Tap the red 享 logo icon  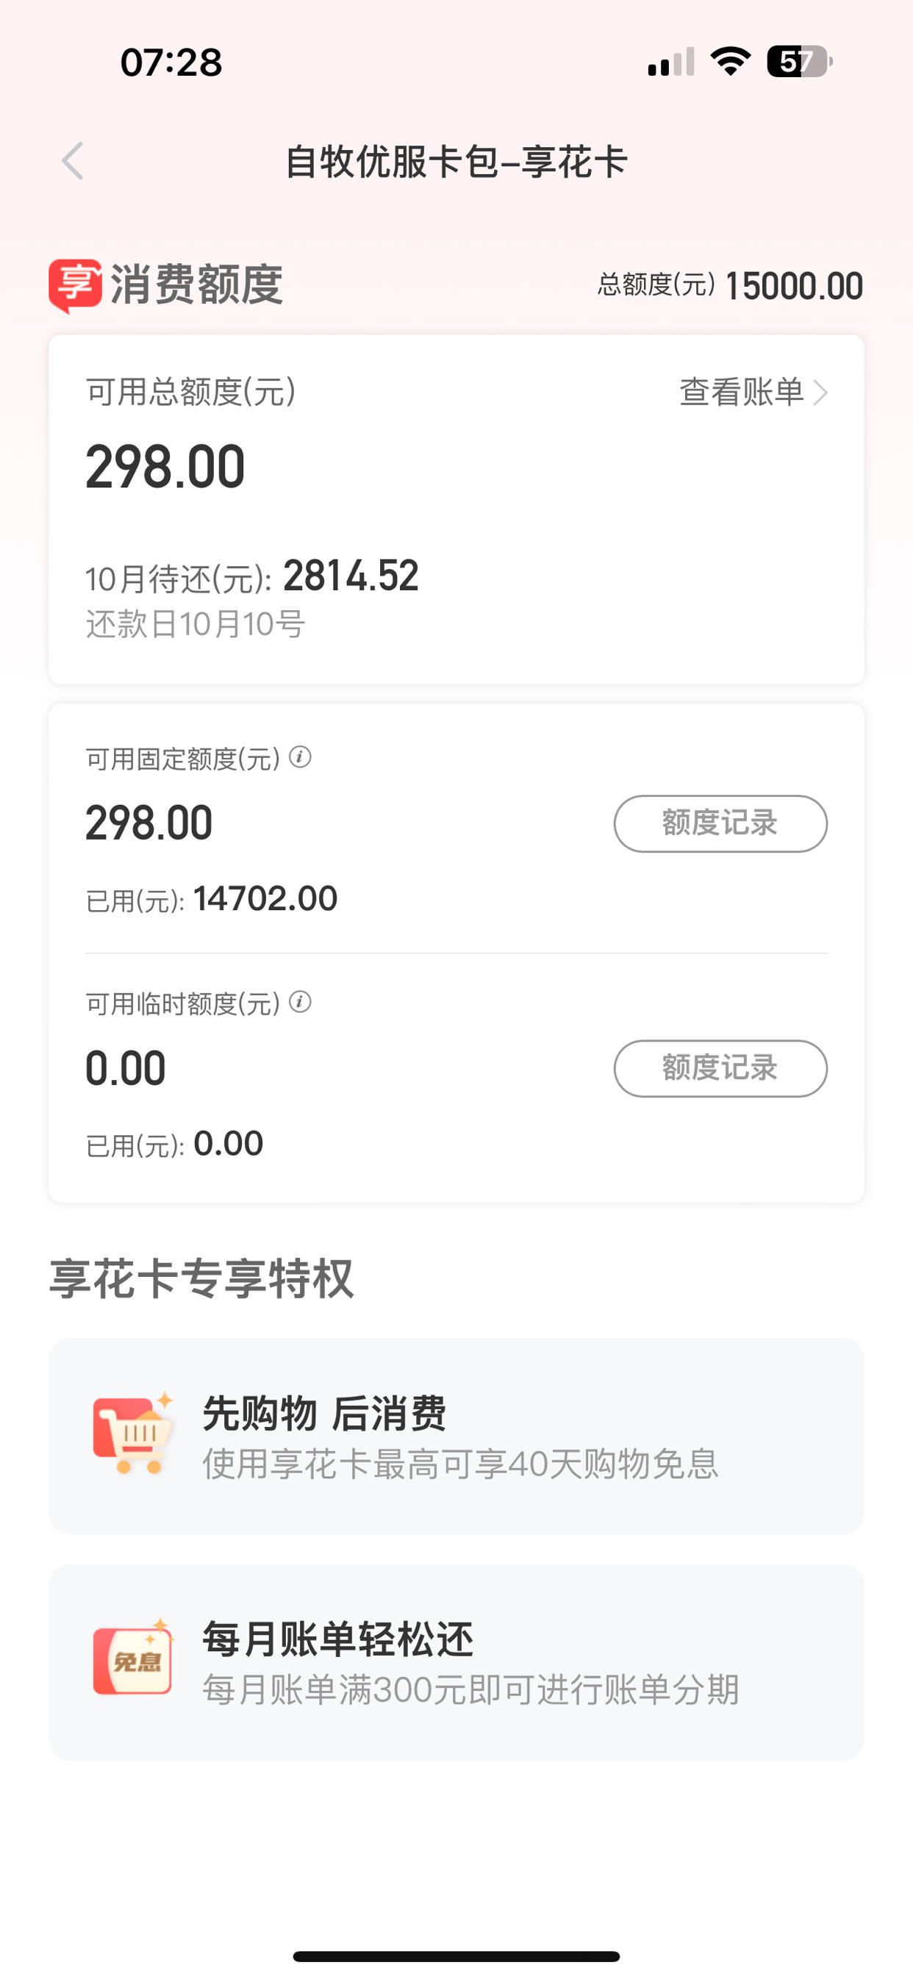coord(75,285)
